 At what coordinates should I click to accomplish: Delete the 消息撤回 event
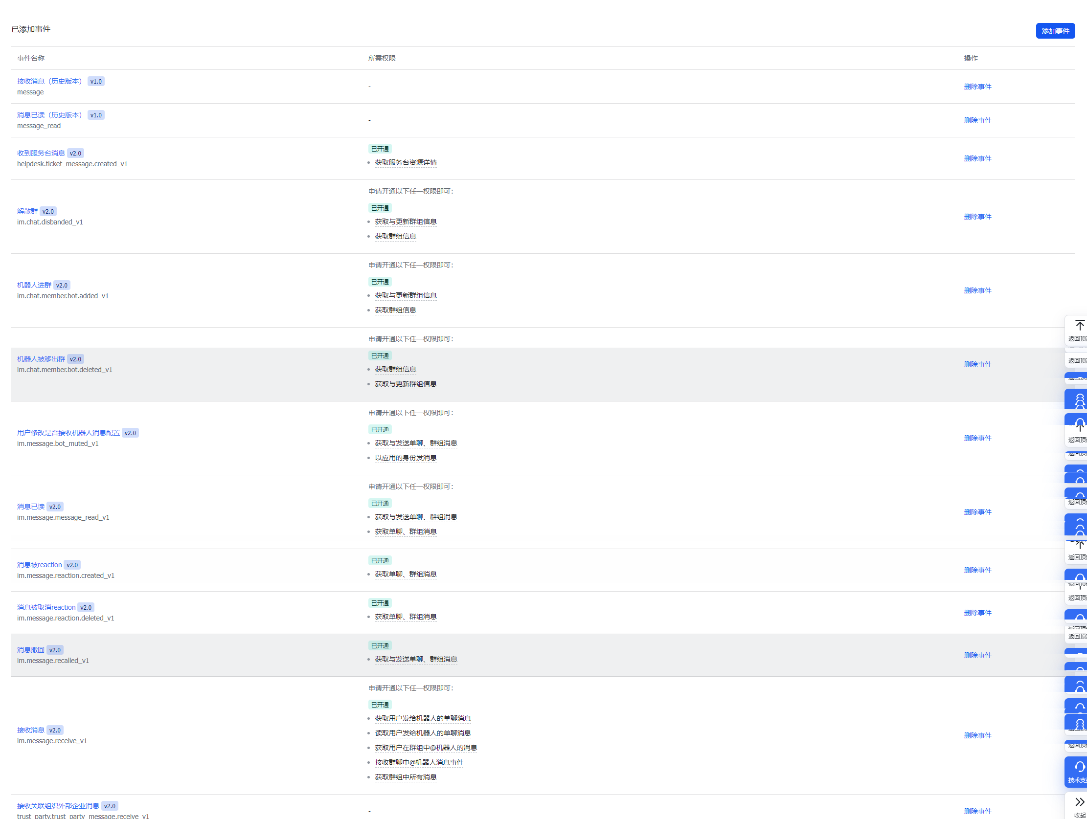pyautogui.click(x=977, y=655)
